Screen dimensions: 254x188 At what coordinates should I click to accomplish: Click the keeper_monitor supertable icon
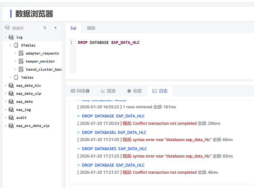point(22,61)
